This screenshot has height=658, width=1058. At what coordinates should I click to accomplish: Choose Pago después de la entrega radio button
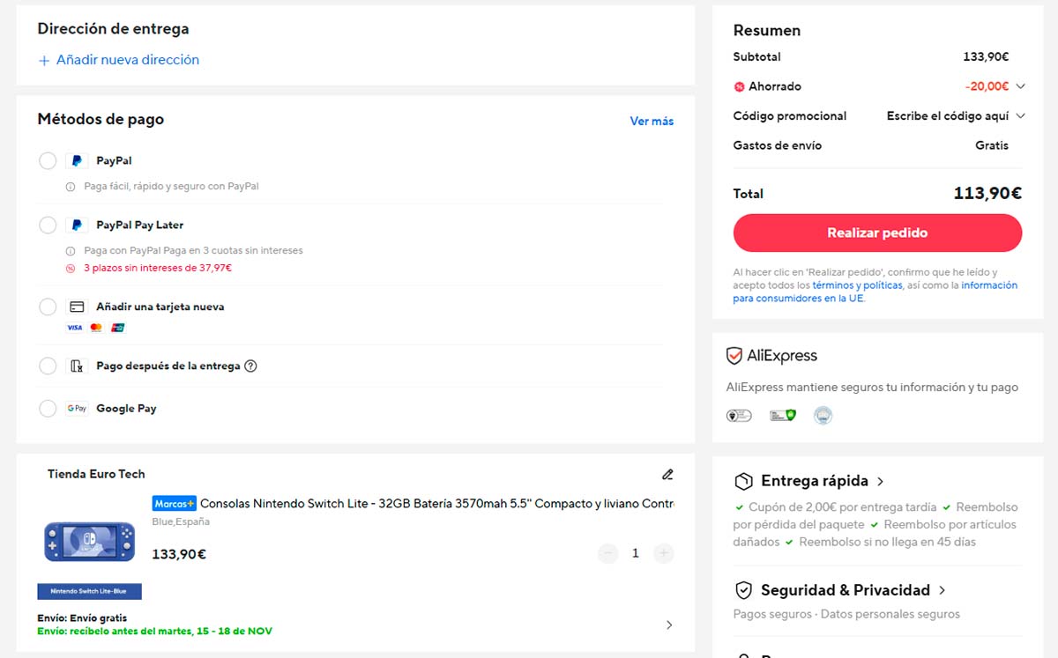48,366
